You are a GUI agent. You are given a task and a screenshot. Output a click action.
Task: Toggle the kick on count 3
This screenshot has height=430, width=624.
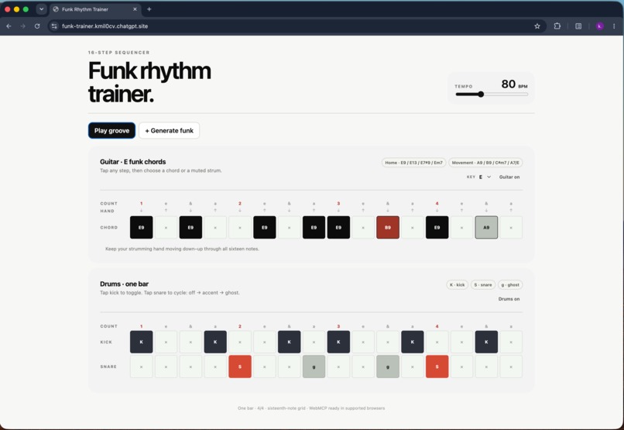tap(338, 342)
